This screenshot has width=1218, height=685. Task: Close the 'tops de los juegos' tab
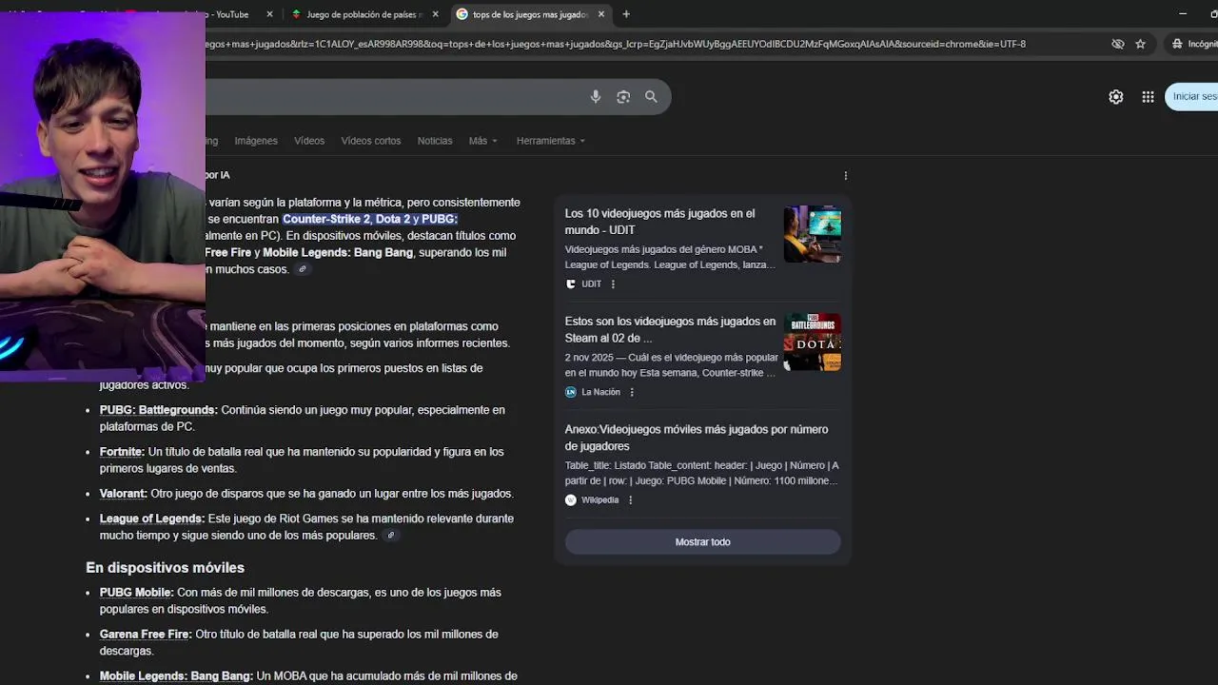click(601, 14)
